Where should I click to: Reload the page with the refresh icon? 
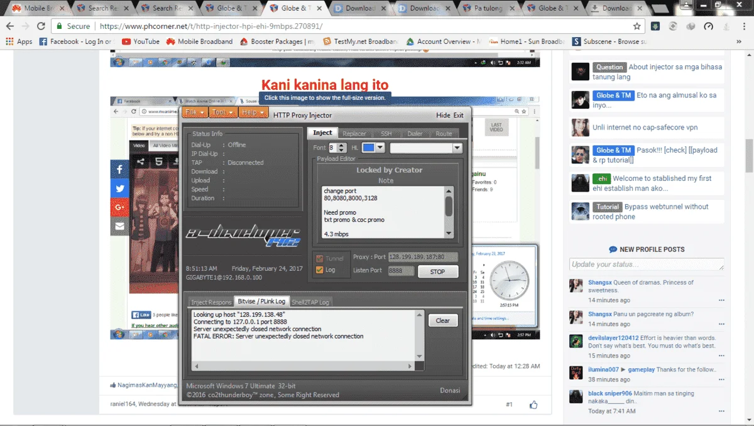tap(41, 26)
